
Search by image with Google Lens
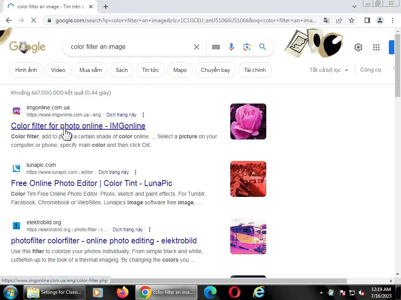point(247,47)
